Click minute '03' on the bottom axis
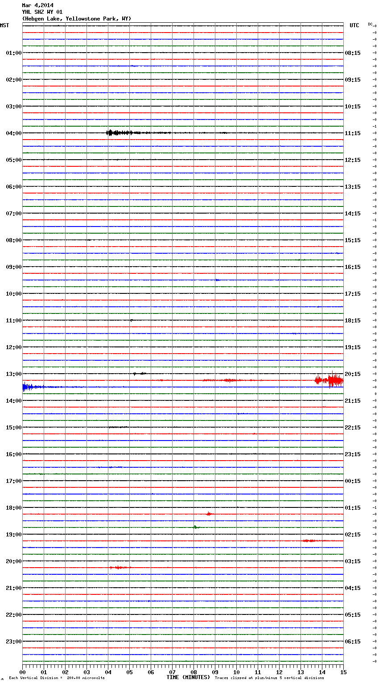Image resolution: width=379 pixels, height=684 pixels. coord(87,672)
